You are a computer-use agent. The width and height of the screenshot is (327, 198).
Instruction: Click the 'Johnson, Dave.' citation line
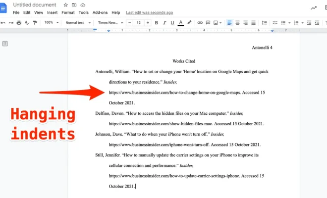click(160, 134)
